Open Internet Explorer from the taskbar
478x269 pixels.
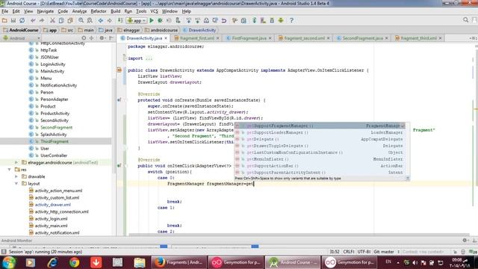tap(52, 262)
